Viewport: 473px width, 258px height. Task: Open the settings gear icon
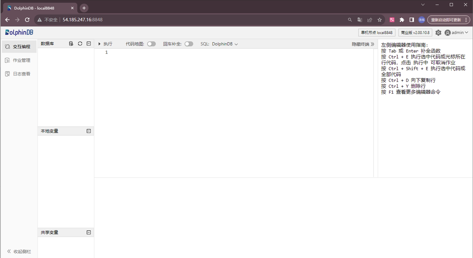pyautogui.click(x=438, y=33)
